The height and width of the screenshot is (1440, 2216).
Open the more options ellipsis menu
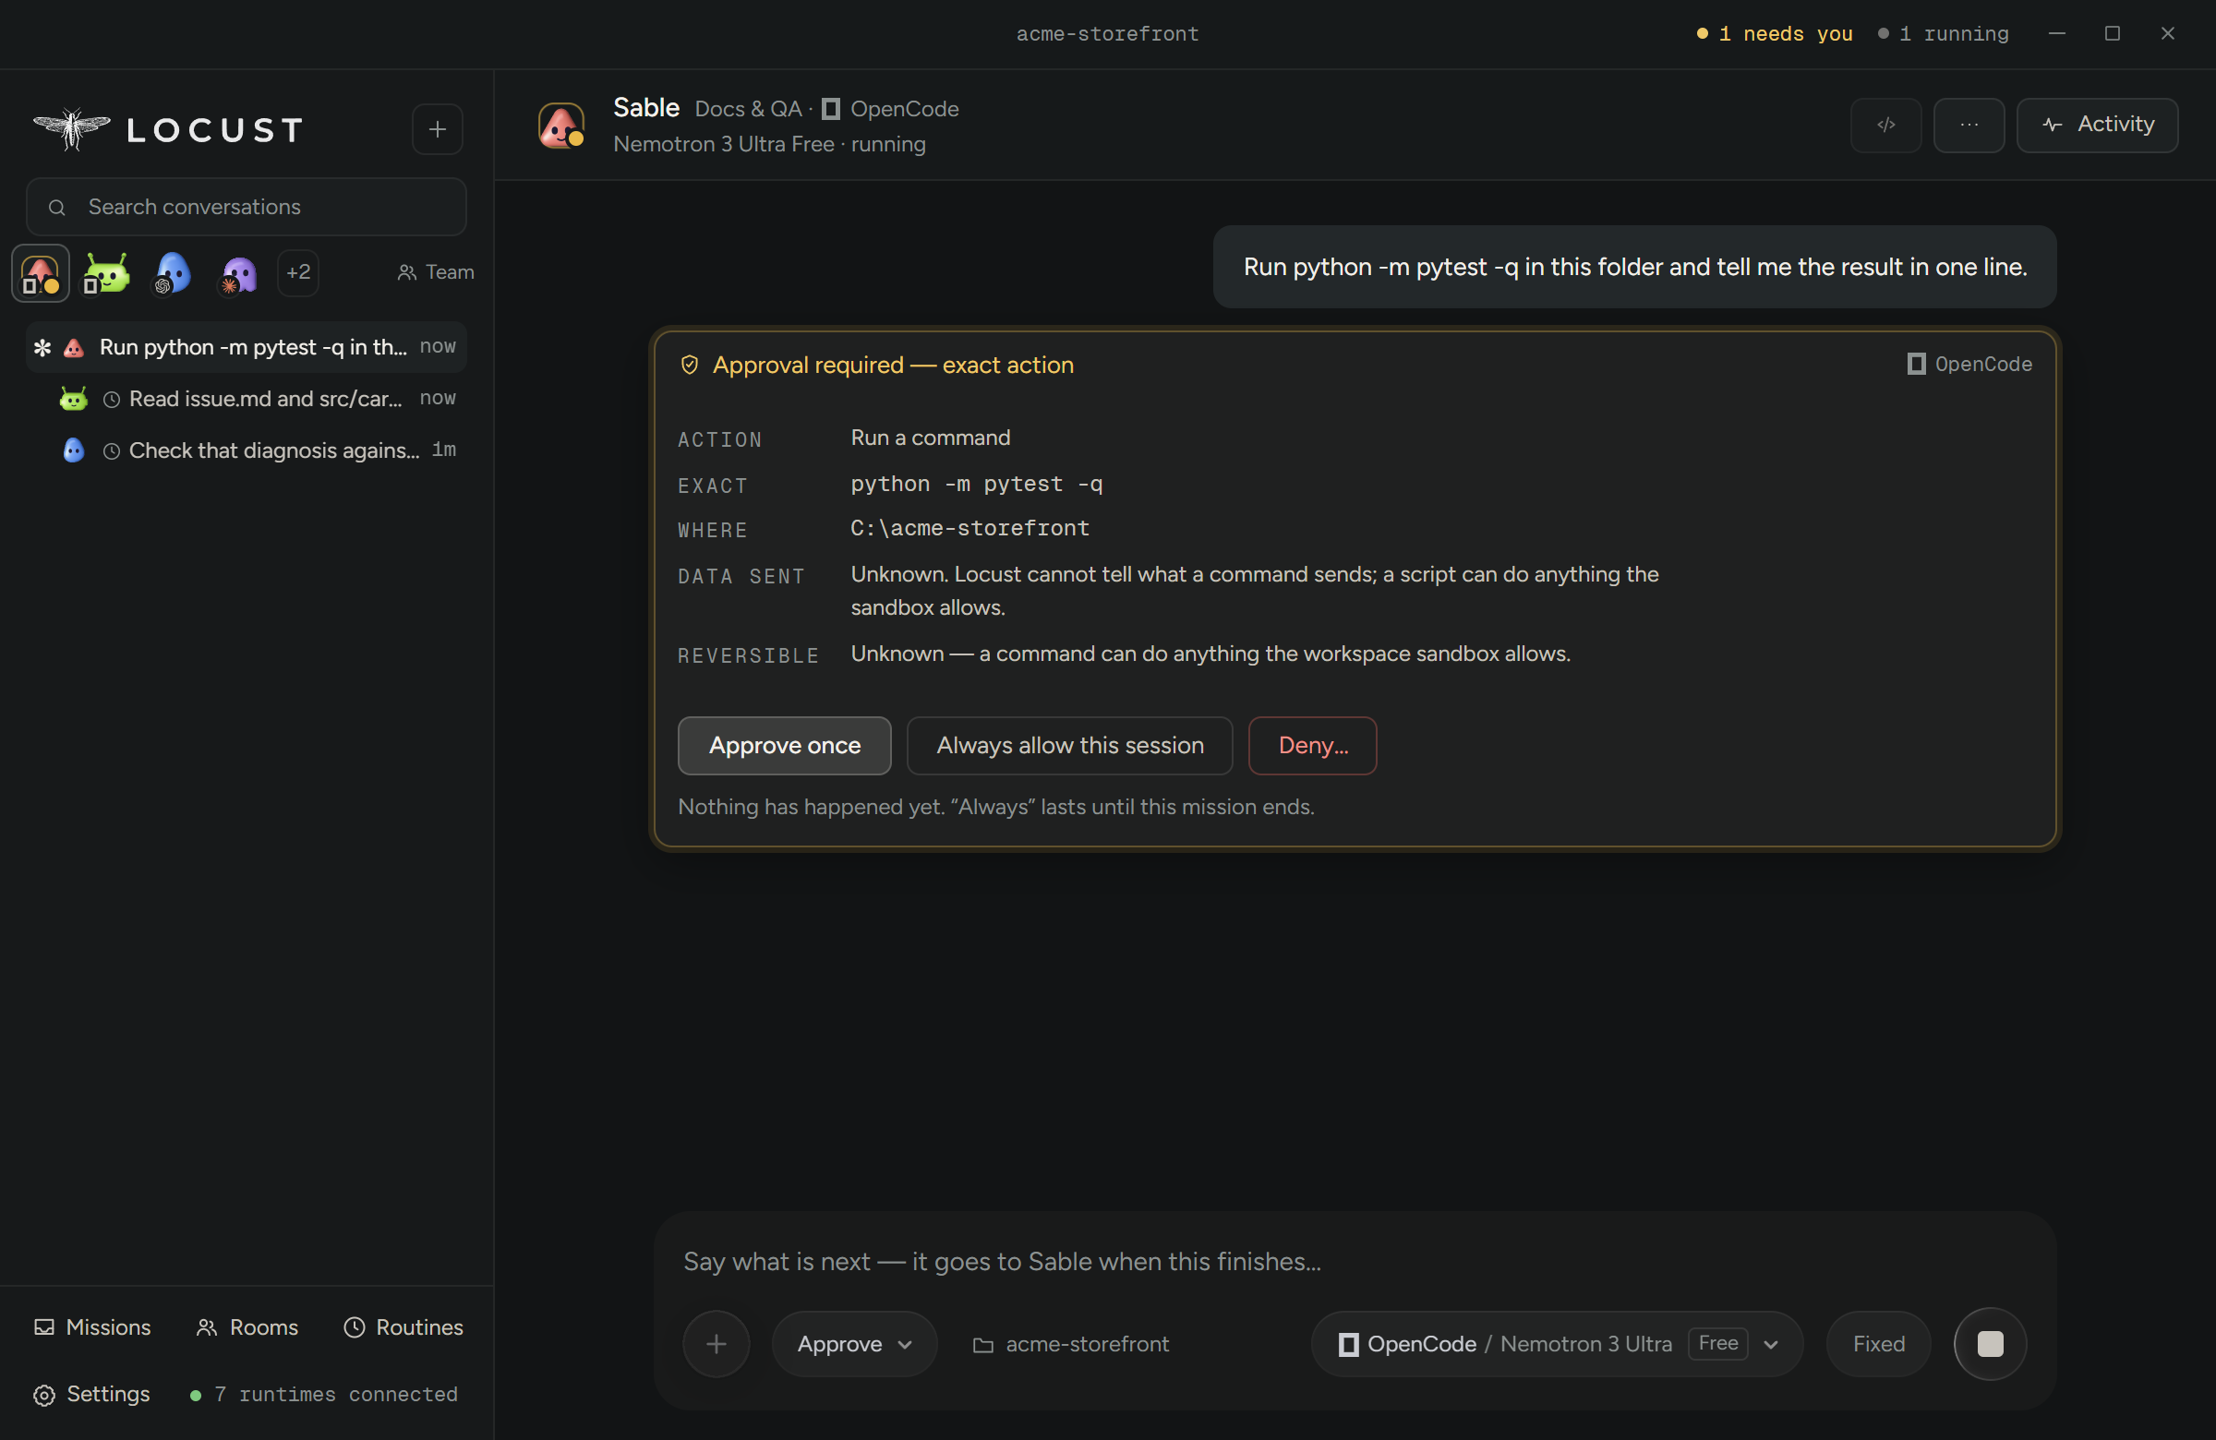click(x=1969, y=125)
